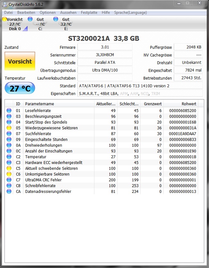Open the Datei menu
Viewport: 209px width, 268px height.
pos(9,13)
